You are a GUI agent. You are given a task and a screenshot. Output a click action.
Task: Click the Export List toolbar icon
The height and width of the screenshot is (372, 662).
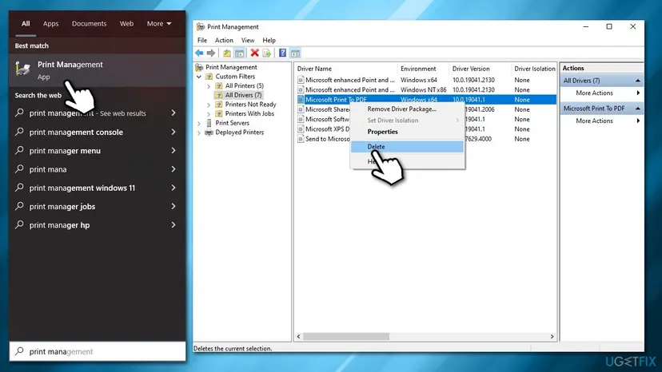pos(266,53)
